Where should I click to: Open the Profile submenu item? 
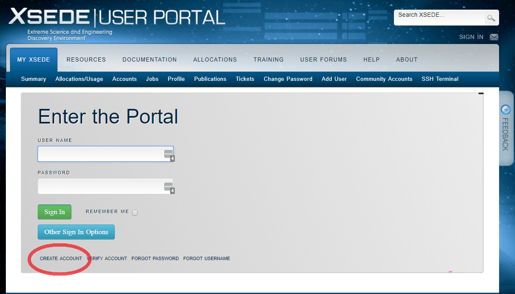[176, 79]
